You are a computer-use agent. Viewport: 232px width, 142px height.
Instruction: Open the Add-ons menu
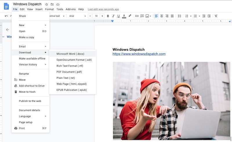(70, 9)
